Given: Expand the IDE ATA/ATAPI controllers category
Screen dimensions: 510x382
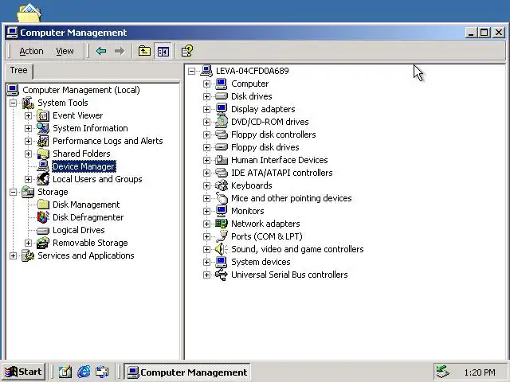Looking at the screenshot, I should point(206,173).
